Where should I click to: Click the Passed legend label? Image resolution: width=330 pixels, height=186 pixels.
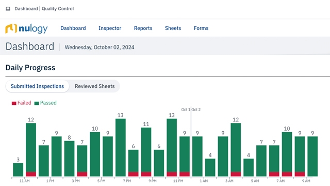tap(48, 103)
